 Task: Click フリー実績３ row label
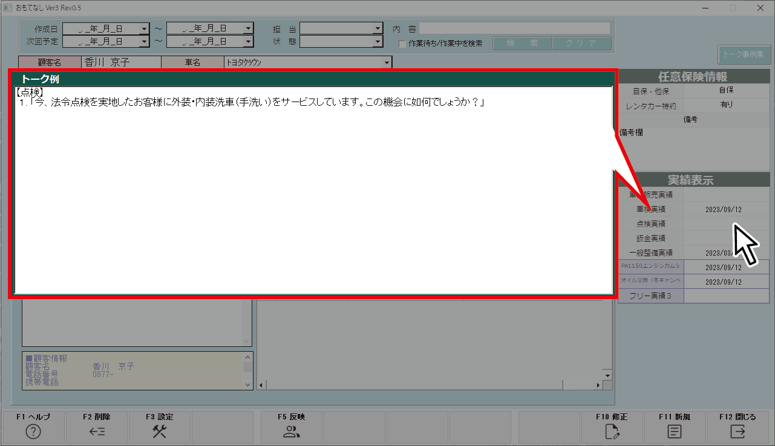(651, 296)
